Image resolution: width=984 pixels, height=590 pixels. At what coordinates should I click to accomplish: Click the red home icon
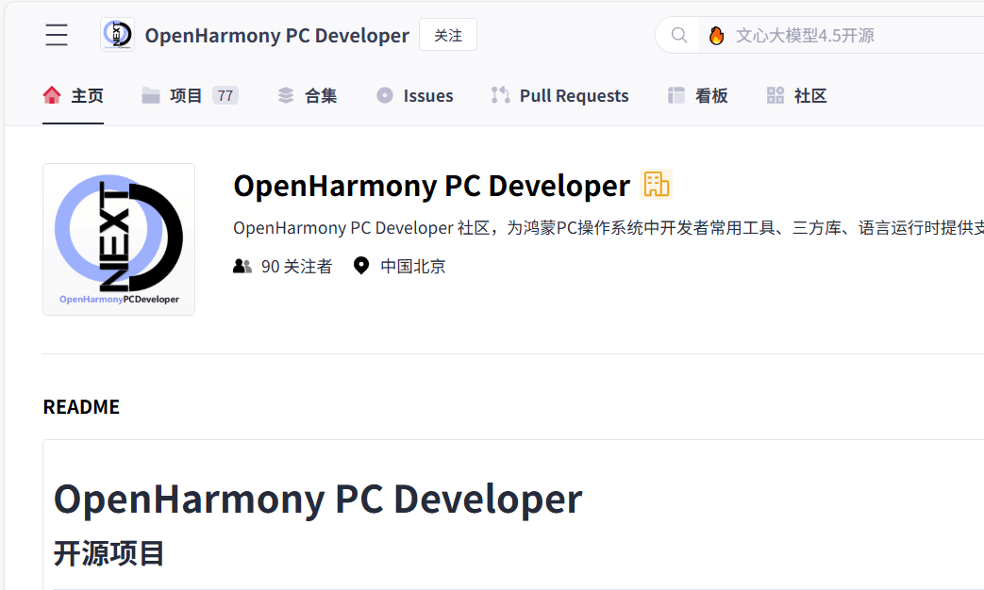52,95
